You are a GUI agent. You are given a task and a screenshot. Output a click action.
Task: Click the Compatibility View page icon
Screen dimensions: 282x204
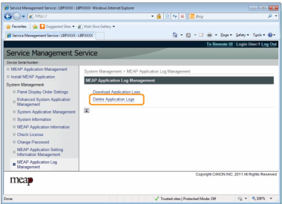167,16
